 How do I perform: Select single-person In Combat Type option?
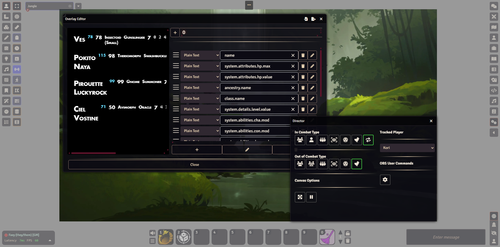coord(311,140)
